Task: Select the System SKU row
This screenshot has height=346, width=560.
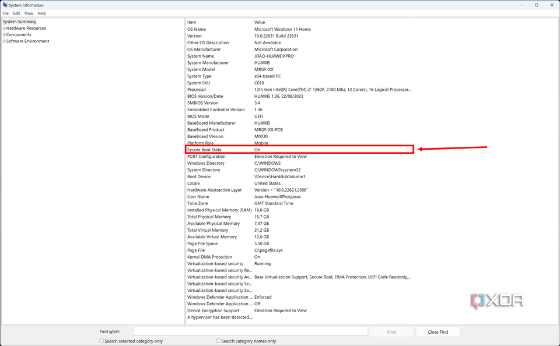Action: pyautogui.click(x=299, y=83)
